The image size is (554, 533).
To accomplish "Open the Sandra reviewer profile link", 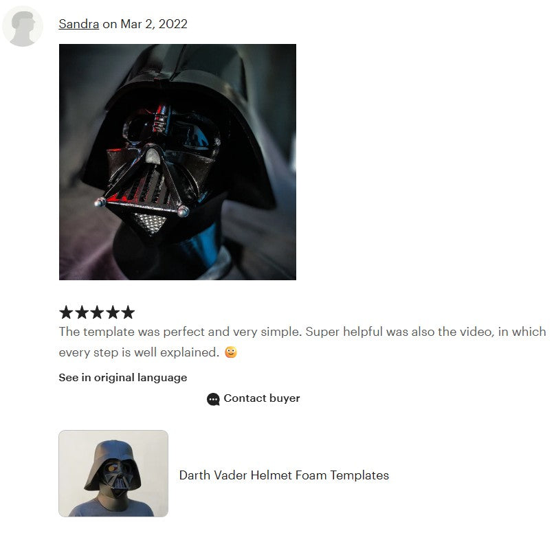I will (78, 24).
